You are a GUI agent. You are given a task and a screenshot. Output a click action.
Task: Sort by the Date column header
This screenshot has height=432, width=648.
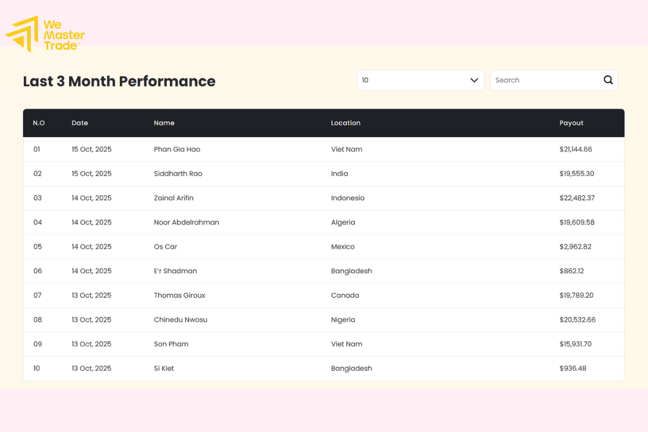click(x=79, y=123)
